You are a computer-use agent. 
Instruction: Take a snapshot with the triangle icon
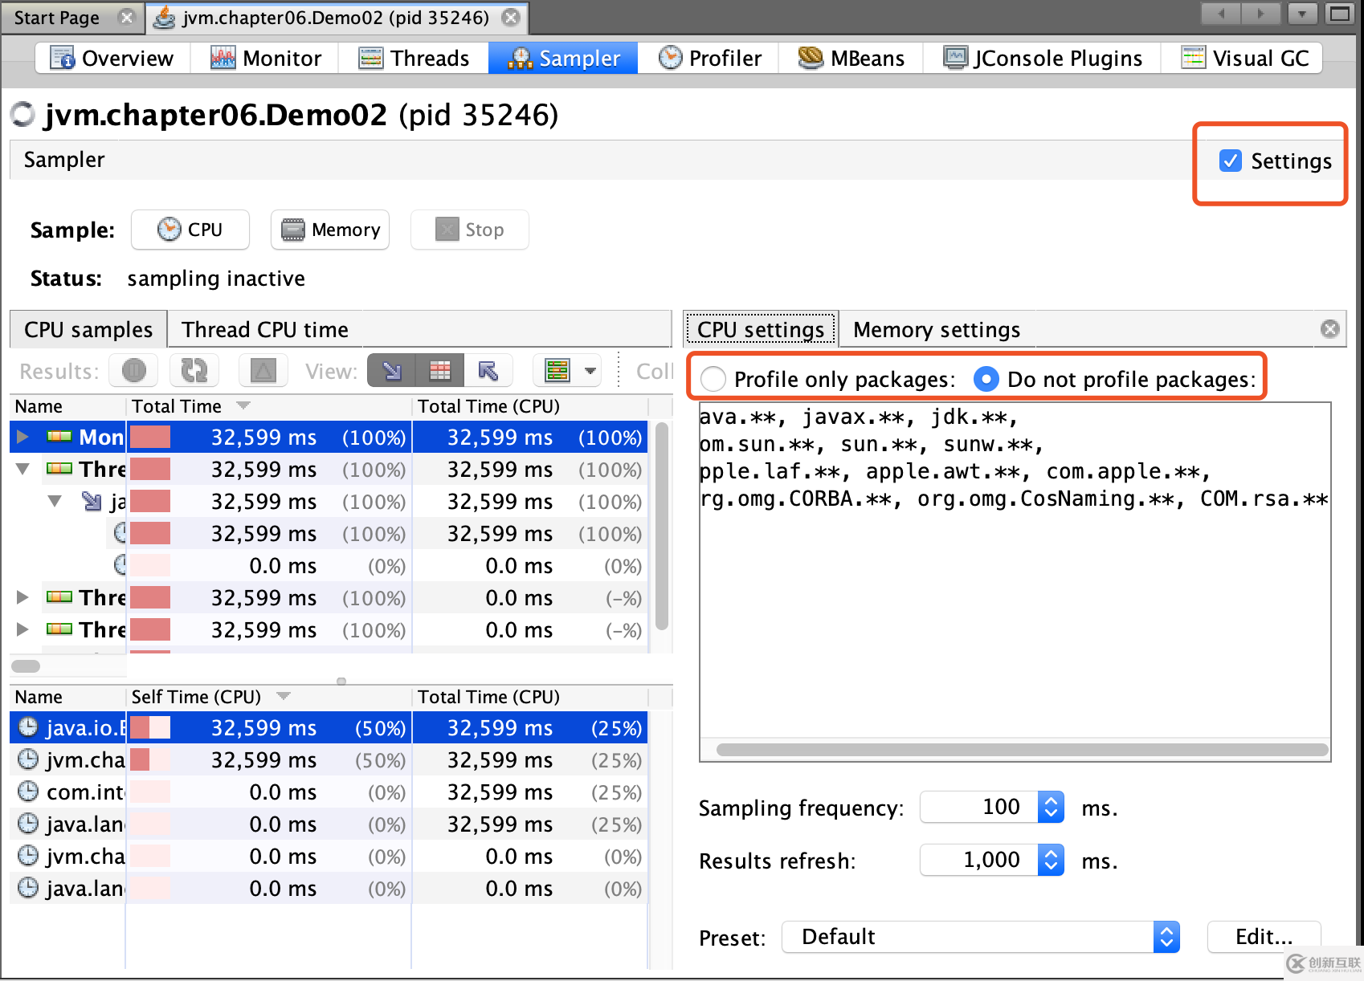(x=263, y=371)
